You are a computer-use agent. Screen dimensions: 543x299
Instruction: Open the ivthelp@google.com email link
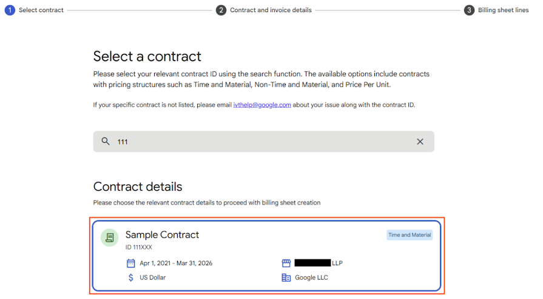coord(262,105)
